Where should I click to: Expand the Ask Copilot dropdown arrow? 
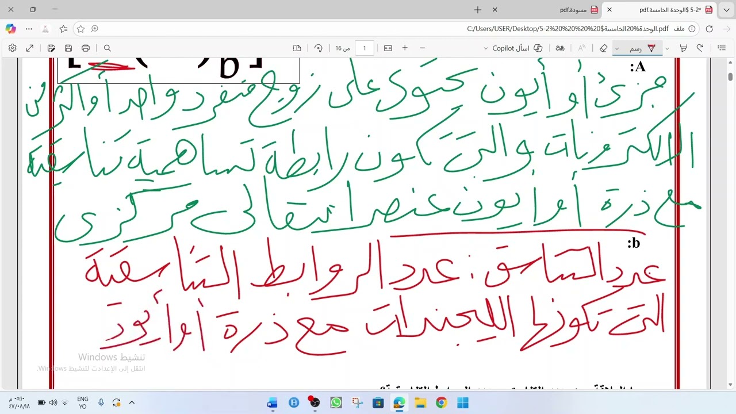(486, 48)
